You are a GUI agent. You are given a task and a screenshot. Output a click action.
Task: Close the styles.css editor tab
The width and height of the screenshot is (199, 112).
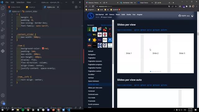click(58, 7)
